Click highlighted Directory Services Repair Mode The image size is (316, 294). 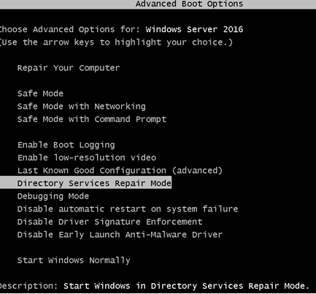[85, 182]
